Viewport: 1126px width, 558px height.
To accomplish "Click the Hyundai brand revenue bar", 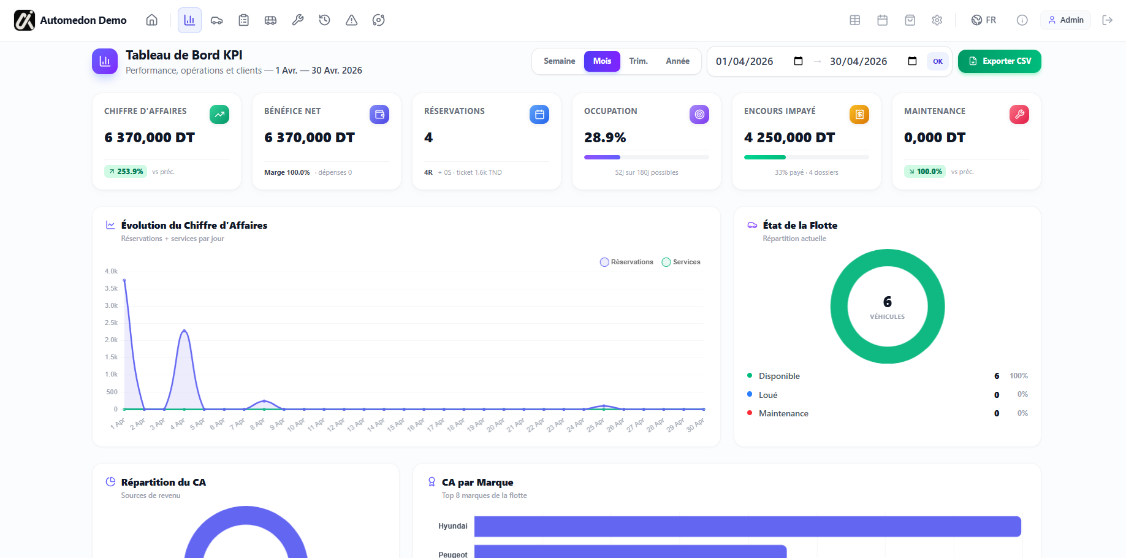I will point(748,526).
